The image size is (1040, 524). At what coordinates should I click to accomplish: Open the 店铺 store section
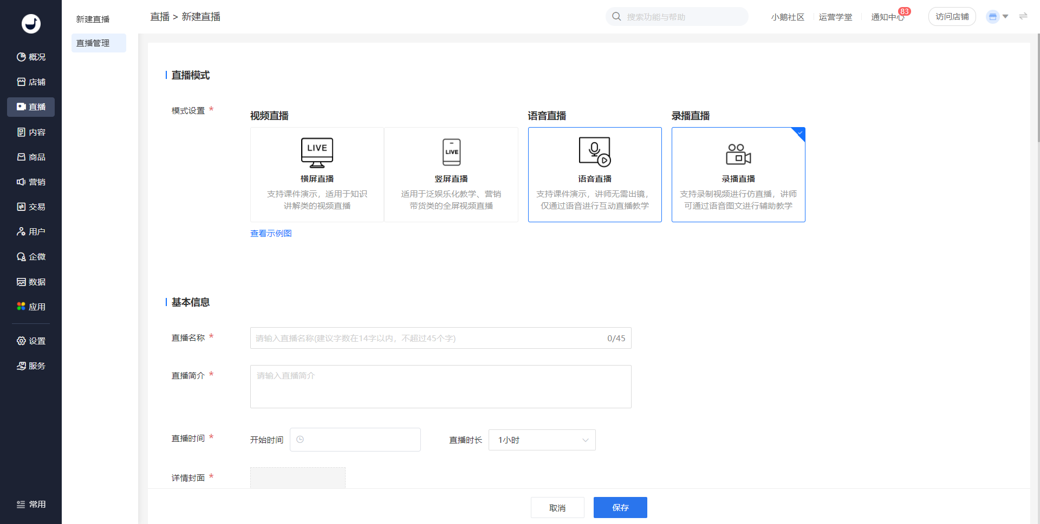tap(31, 82)
